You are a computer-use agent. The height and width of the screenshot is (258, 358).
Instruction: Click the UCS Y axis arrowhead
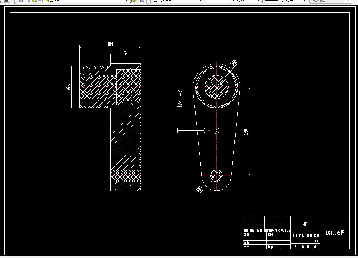coord(180,104)
